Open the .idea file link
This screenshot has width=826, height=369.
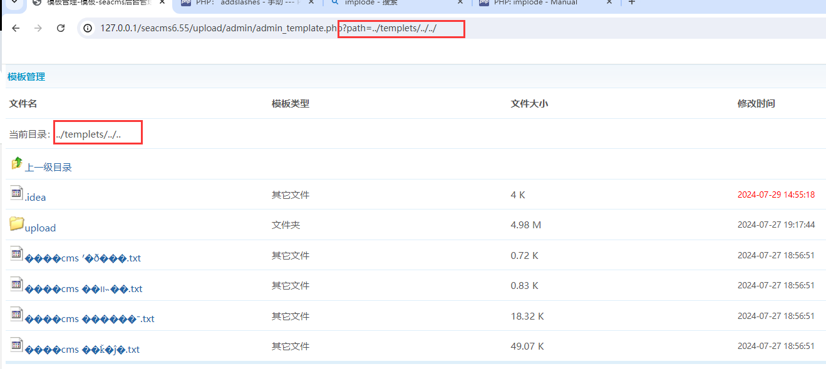35,197
